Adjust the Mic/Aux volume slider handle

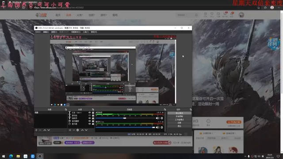pyautogui.click(x=153, y=127)
